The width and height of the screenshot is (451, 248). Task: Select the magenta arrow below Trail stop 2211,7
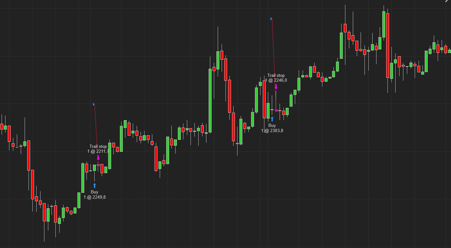click(x=98, y=158)
